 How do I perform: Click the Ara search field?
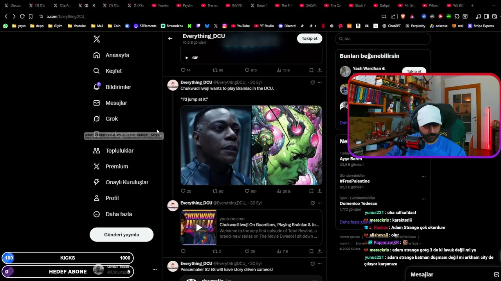383,39
